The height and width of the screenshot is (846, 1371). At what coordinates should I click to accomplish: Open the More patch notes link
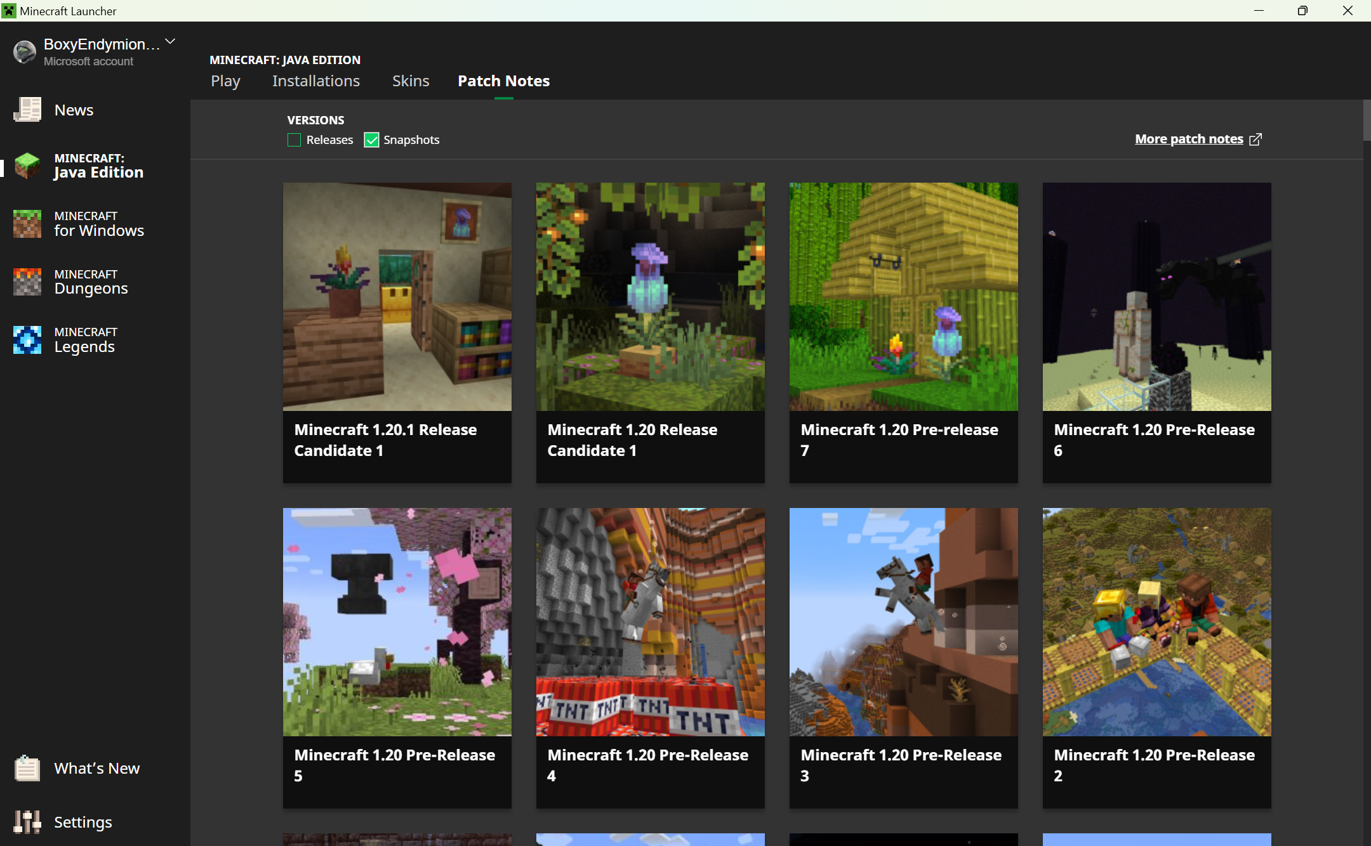click(x=1188, y=139)
